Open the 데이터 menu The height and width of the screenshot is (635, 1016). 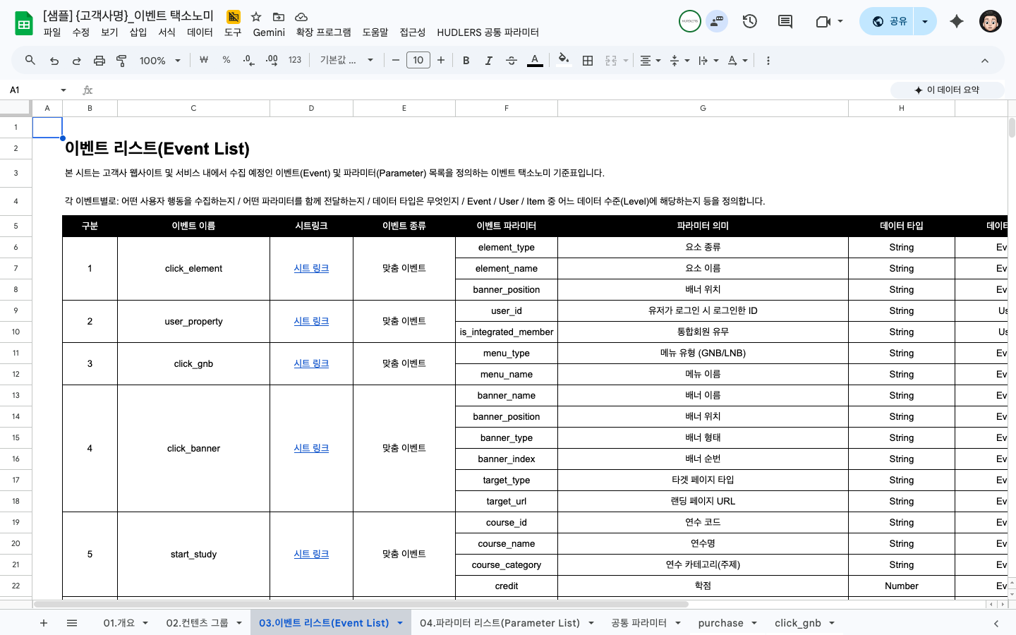click(200, 32)
